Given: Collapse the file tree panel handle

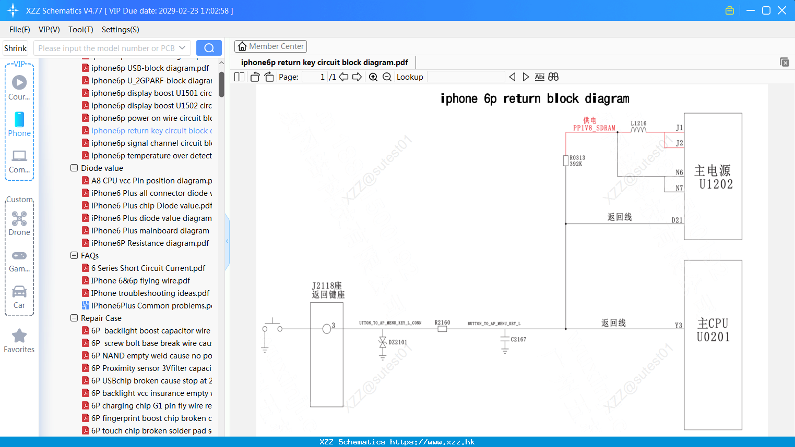Looking at the screenshot, I should click(227, 241).
